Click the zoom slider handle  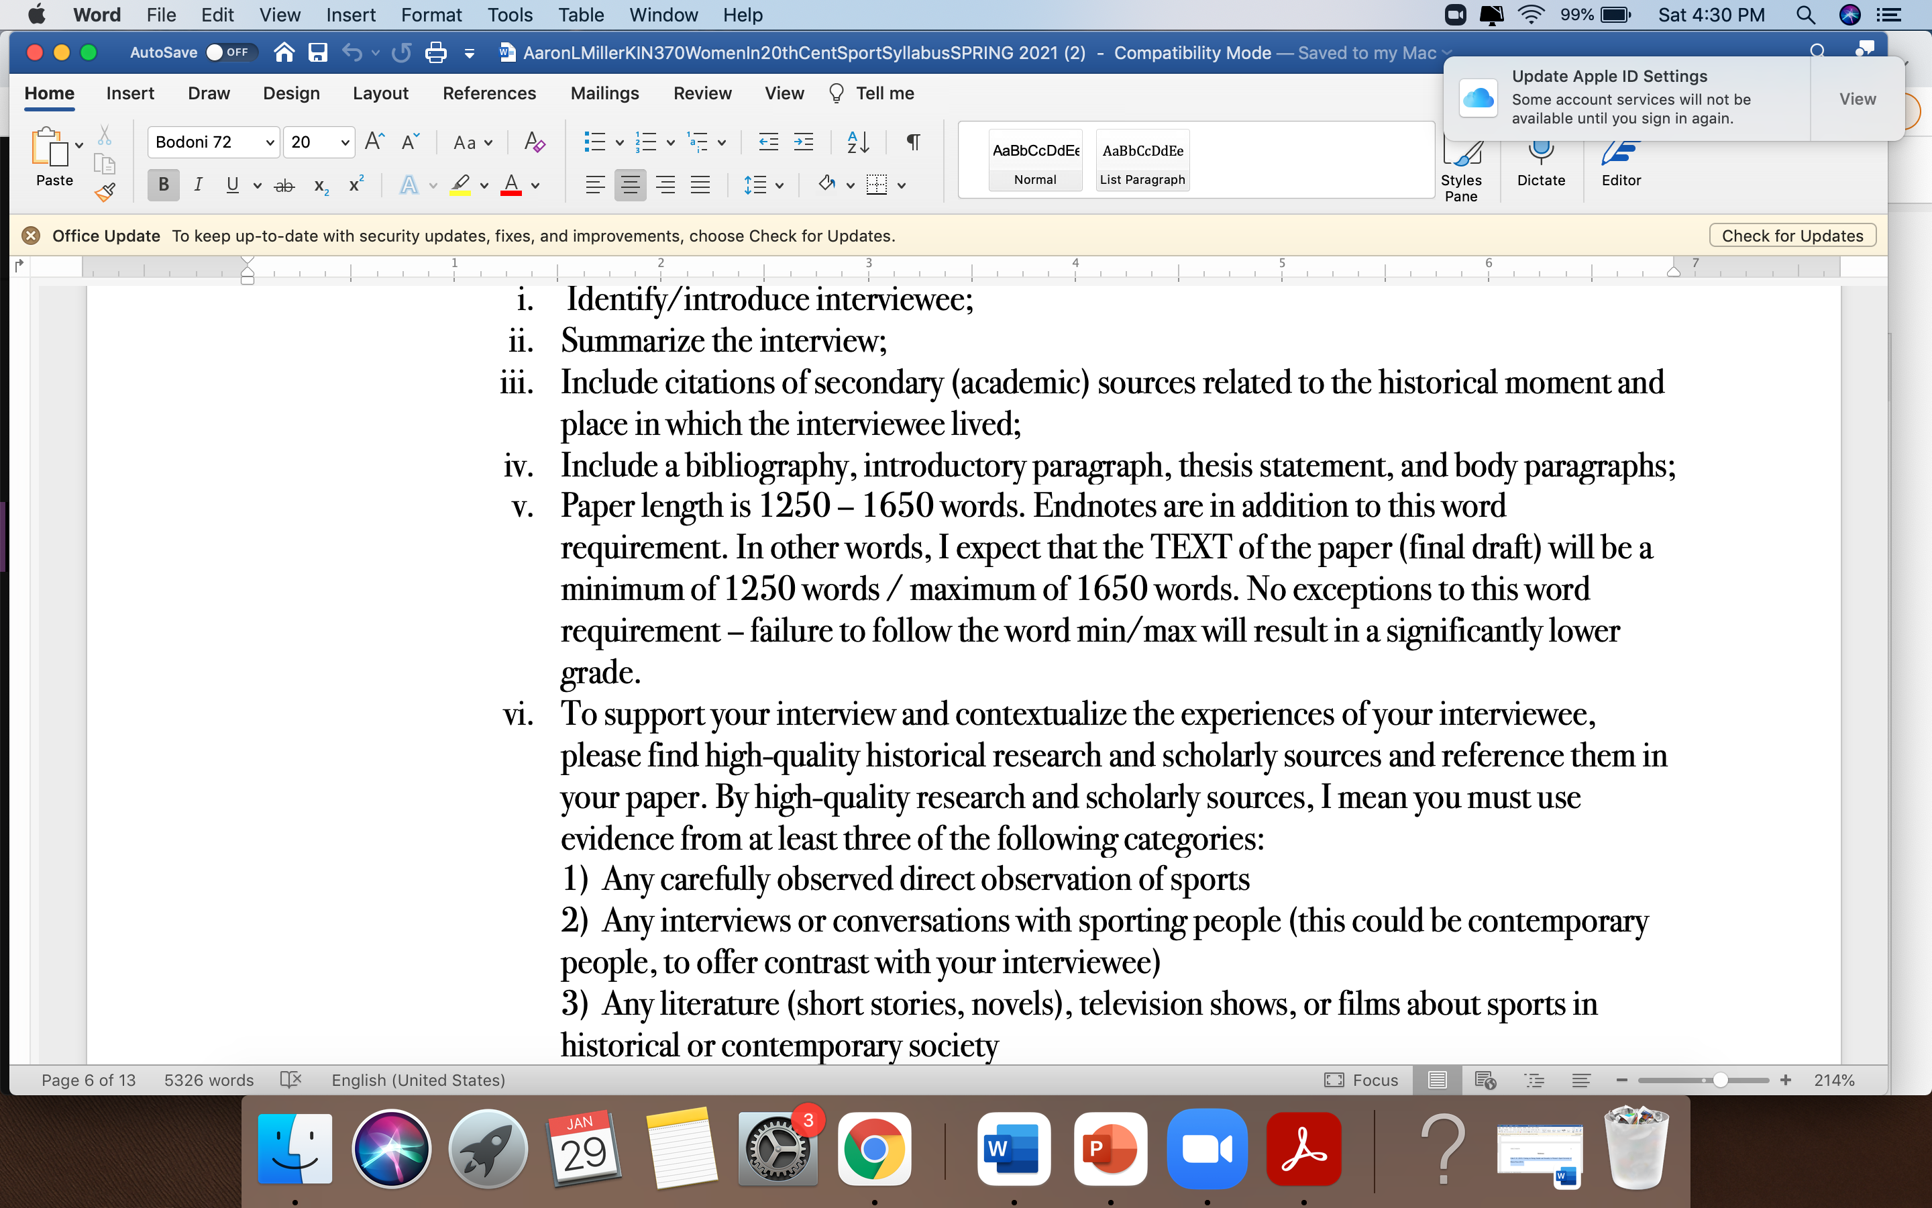[1721, 1080]
